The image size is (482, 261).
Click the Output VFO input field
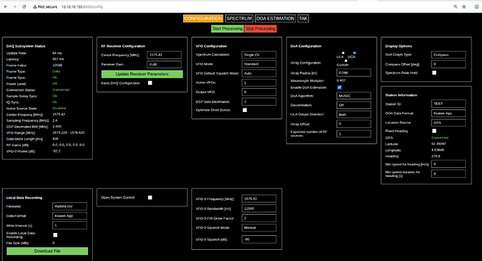click(x=259, y=92)
